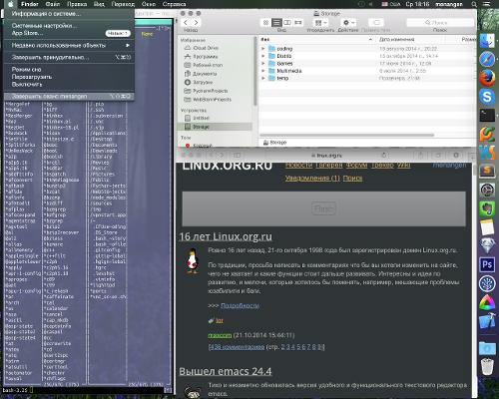The image size is (499, 399).
Task: Expand the coding folder
Action: [x=263, y=49]
